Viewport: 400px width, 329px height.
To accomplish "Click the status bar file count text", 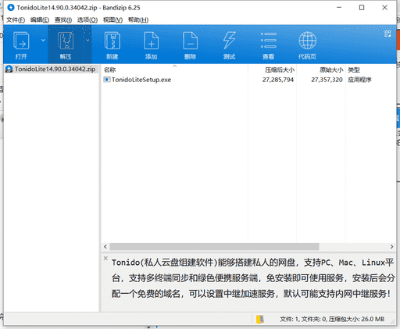I will pos(332,319).
